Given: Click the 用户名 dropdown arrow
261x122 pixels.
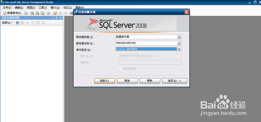Looking at the screenshot, I should click(179, 56).
